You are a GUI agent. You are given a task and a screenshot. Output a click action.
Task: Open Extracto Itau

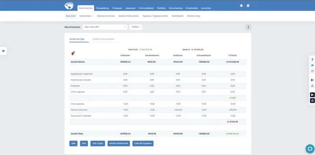193,16
